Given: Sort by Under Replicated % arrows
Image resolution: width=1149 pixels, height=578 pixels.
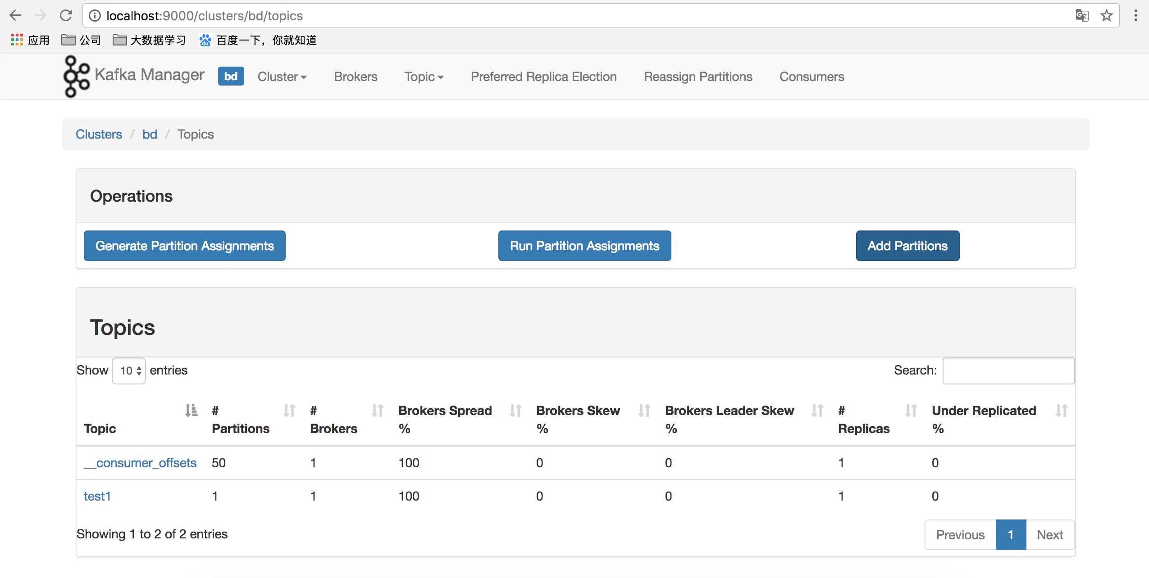Looking at the screenshot, I should (1061, 410).
